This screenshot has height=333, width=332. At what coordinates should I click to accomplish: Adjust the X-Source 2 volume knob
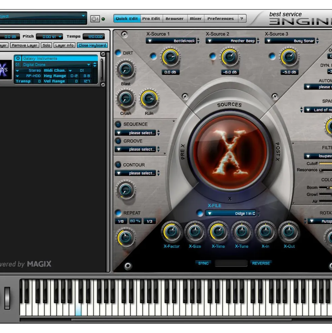pyautogui.click(x=230, y=57)
